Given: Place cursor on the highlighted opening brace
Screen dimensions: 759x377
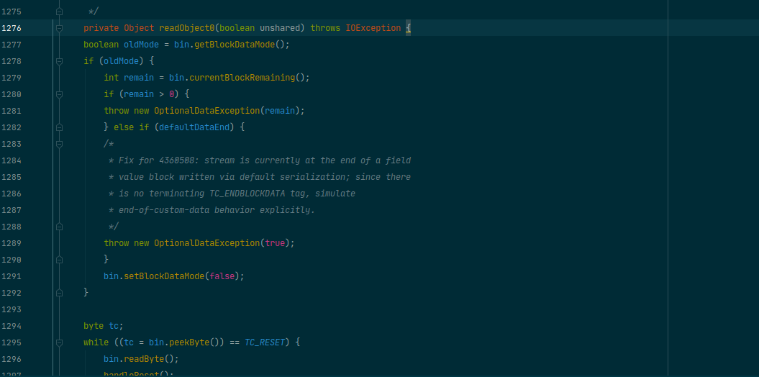Looking at the screenshot, I should [x=407, y=28].
